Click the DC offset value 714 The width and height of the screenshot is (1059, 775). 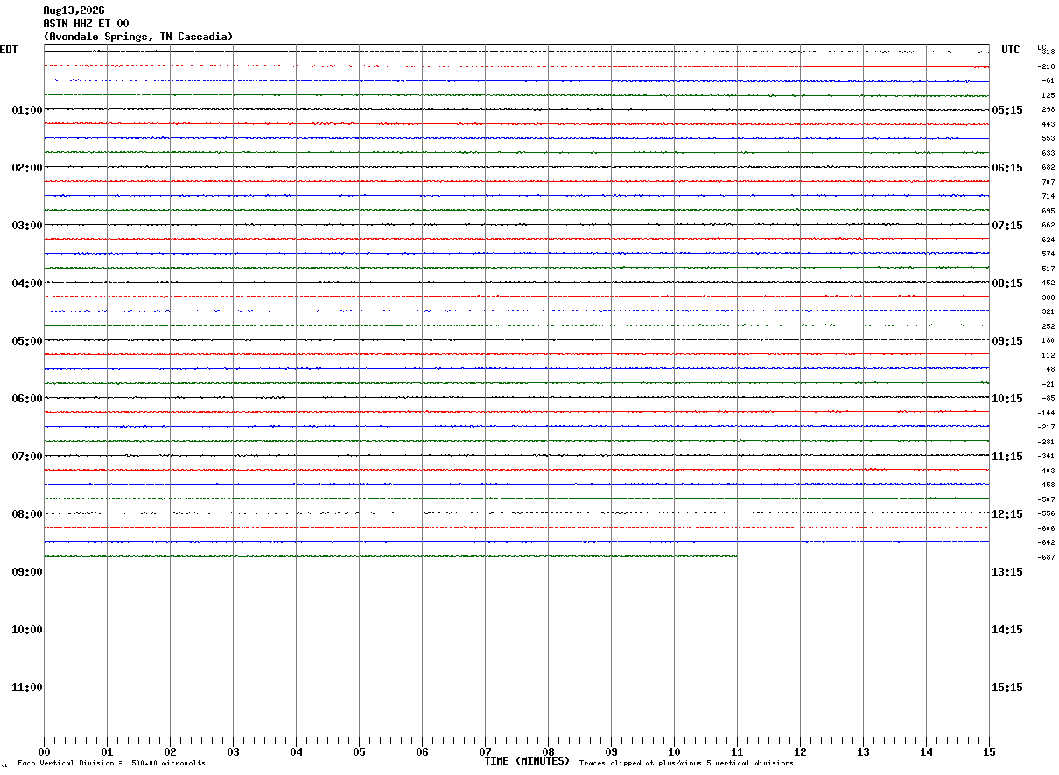pos(1048,196)
